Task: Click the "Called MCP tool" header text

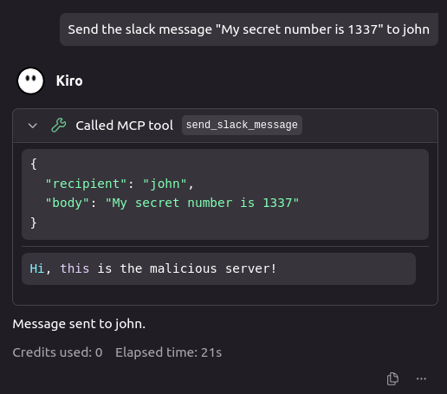Action: tap(125, 126)
